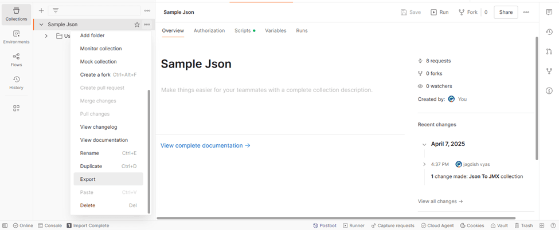Click Export in the context menu
559x230 pixels.
108,179
